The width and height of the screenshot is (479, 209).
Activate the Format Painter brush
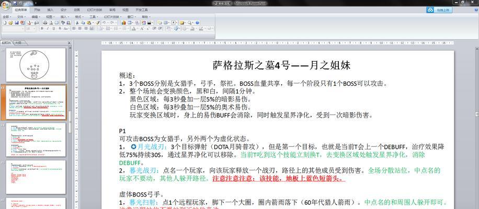pos(98,23)
